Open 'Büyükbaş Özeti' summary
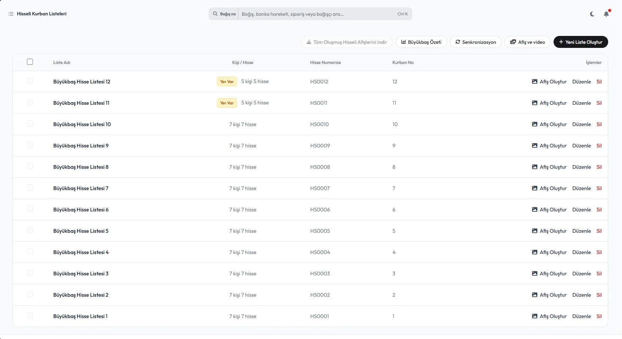 tap(421, 42)
